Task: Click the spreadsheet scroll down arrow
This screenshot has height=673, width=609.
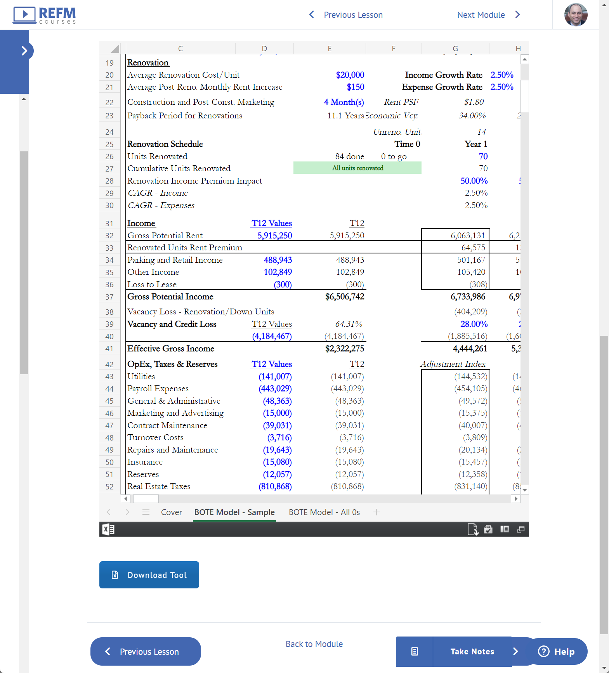Action: click(x=525, y=490)
